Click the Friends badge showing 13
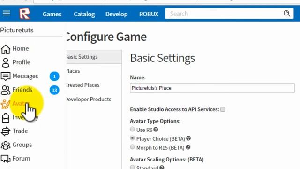Image resolution: width=300 pixels, height=169 pixels. pos(54,90)
